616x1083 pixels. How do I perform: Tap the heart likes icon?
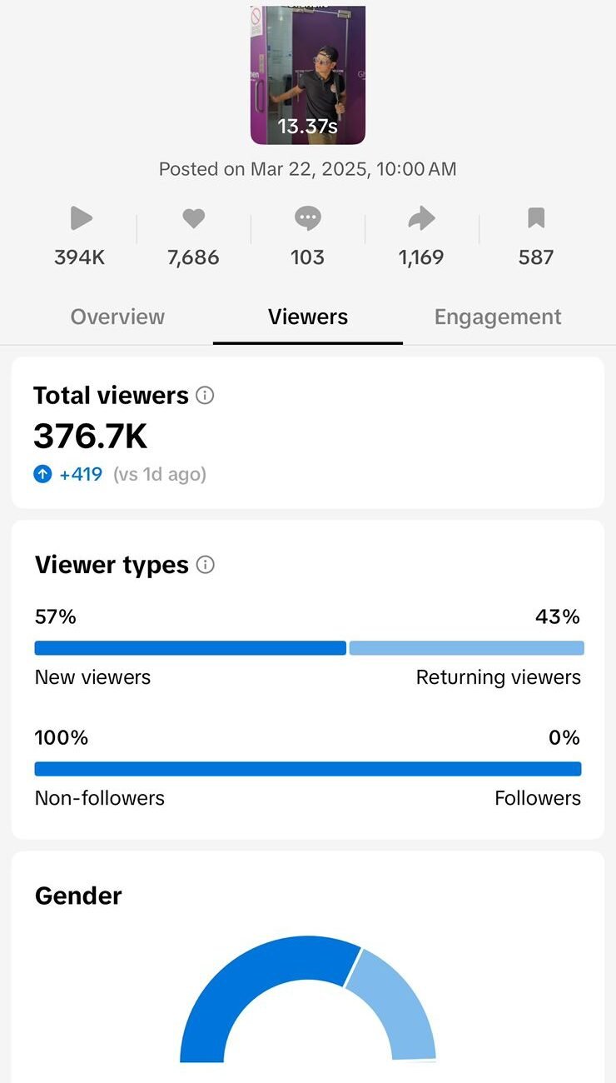pyautogui.click(x=193, y=219)
